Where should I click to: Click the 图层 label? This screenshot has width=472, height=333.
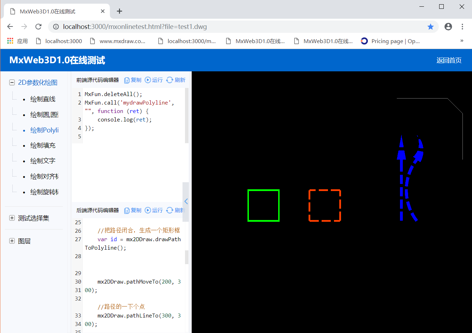tap(24, 241)
